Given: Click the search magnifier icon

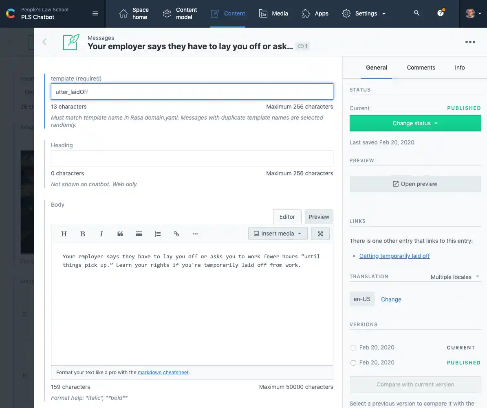Looking at the screenshot, I should tap(417, 13).
